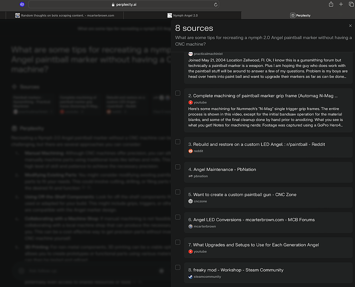Open Want to create a custom paintball gun

(x=242, y=195)
